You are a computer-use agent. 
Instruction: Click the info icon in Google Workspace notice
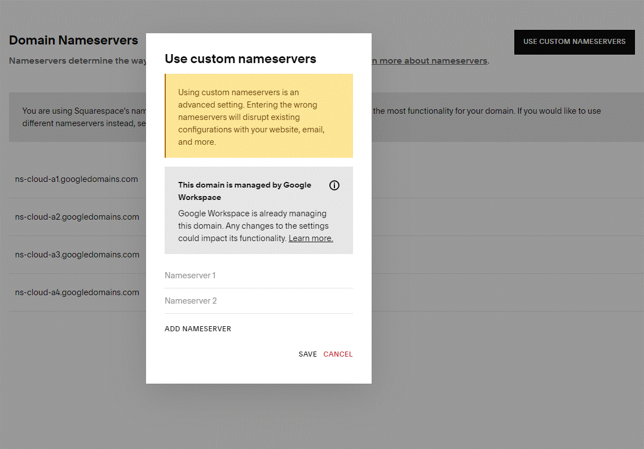[334, 185]
